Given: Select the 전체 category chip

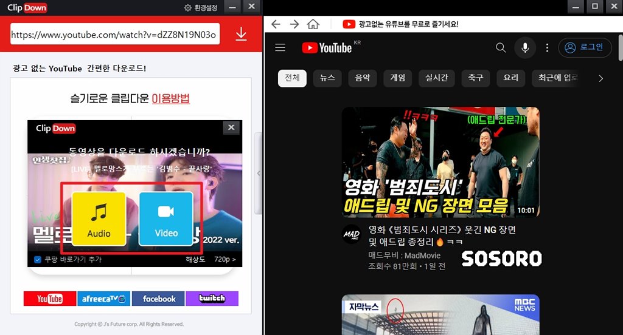Looking at the screenshot, I should coord(292,78).
